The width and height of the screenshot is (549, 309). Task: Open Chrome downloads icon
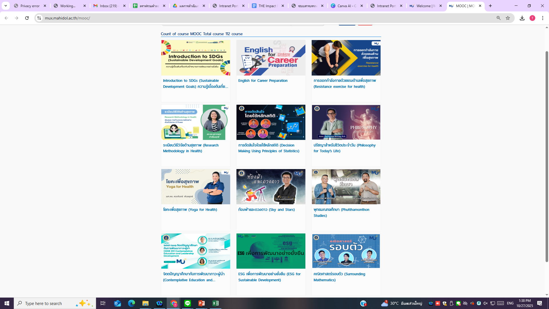tap(522, 18)
